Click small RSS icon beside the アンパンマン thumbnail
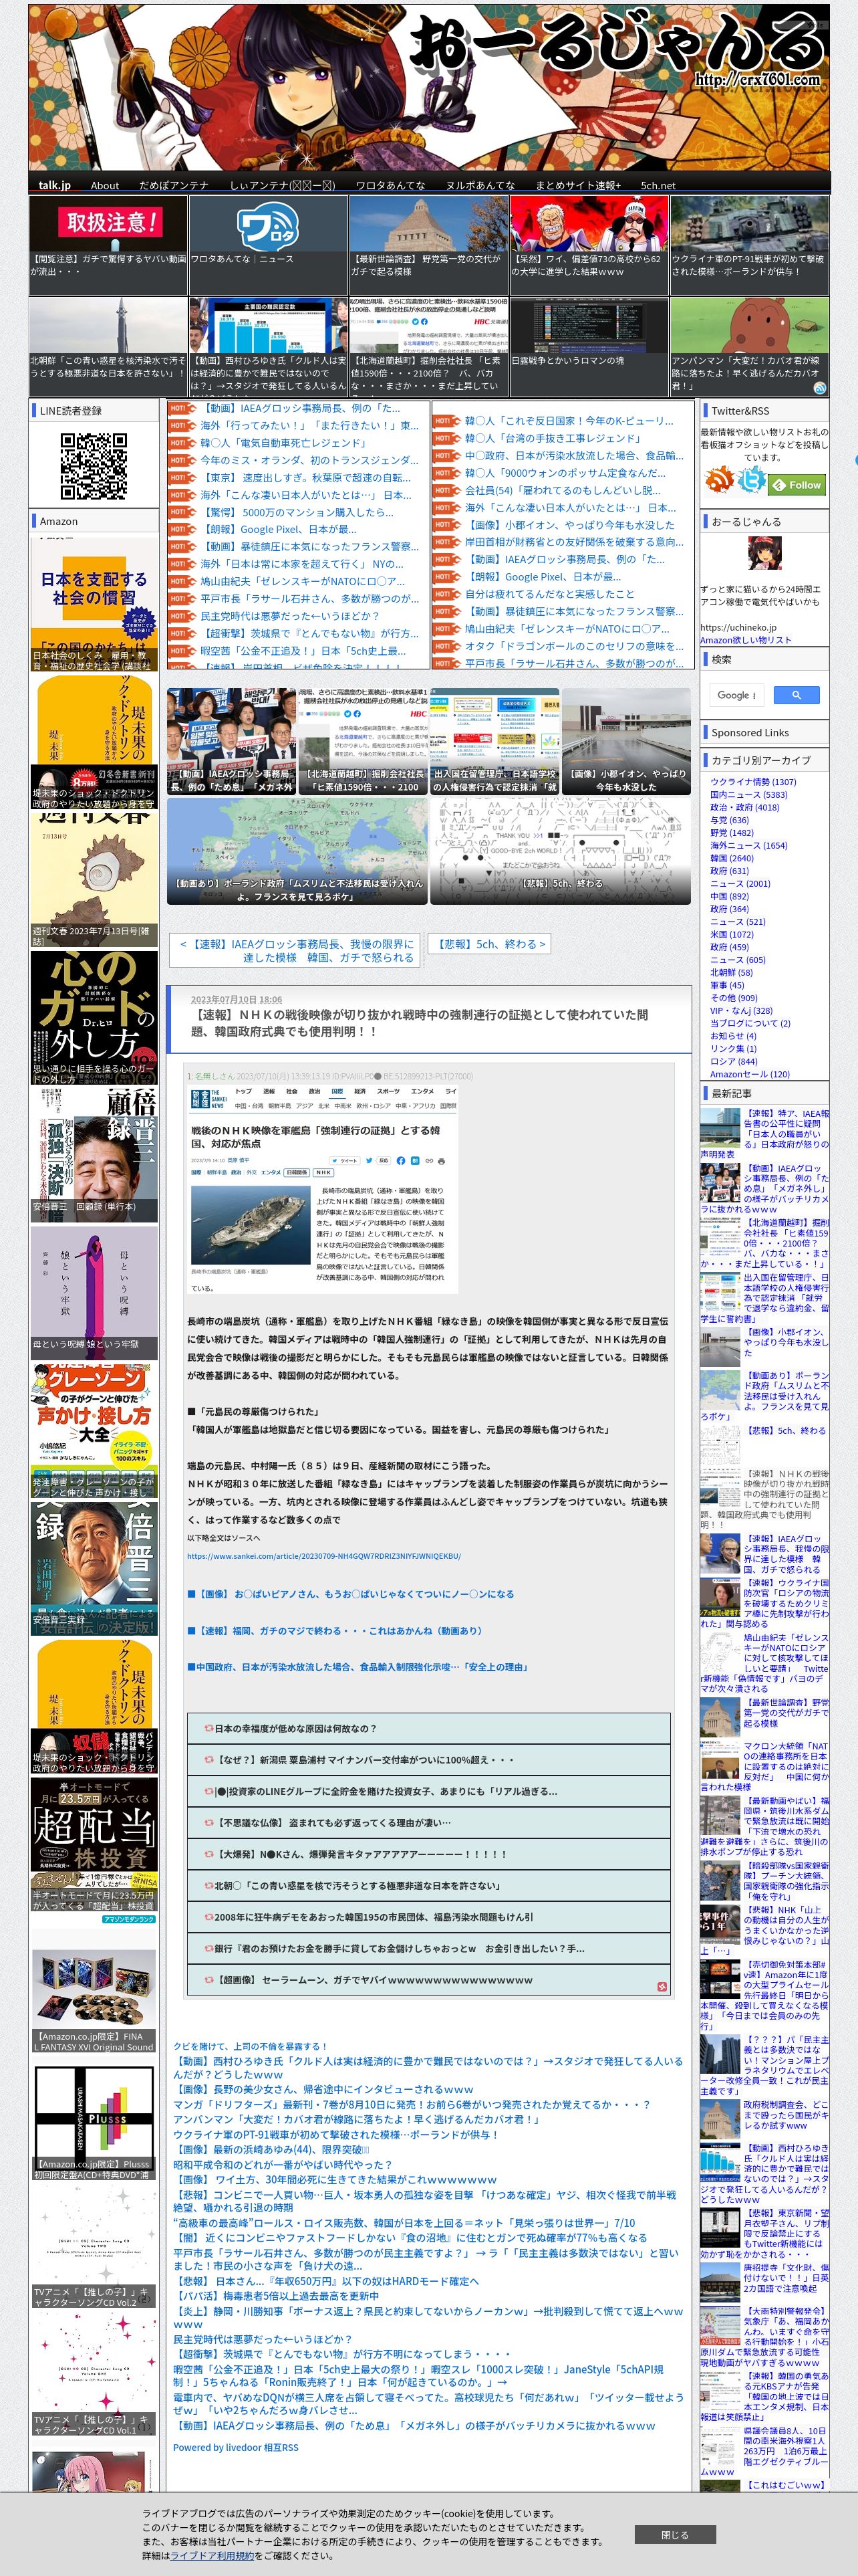858x2576 pixels. 819,389
